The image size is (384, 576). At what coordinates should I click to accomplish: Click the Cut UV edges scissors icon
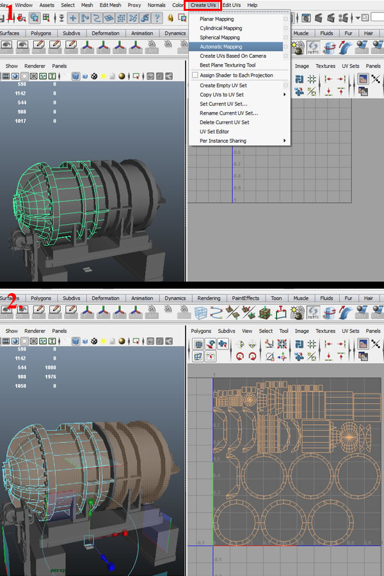269,344
